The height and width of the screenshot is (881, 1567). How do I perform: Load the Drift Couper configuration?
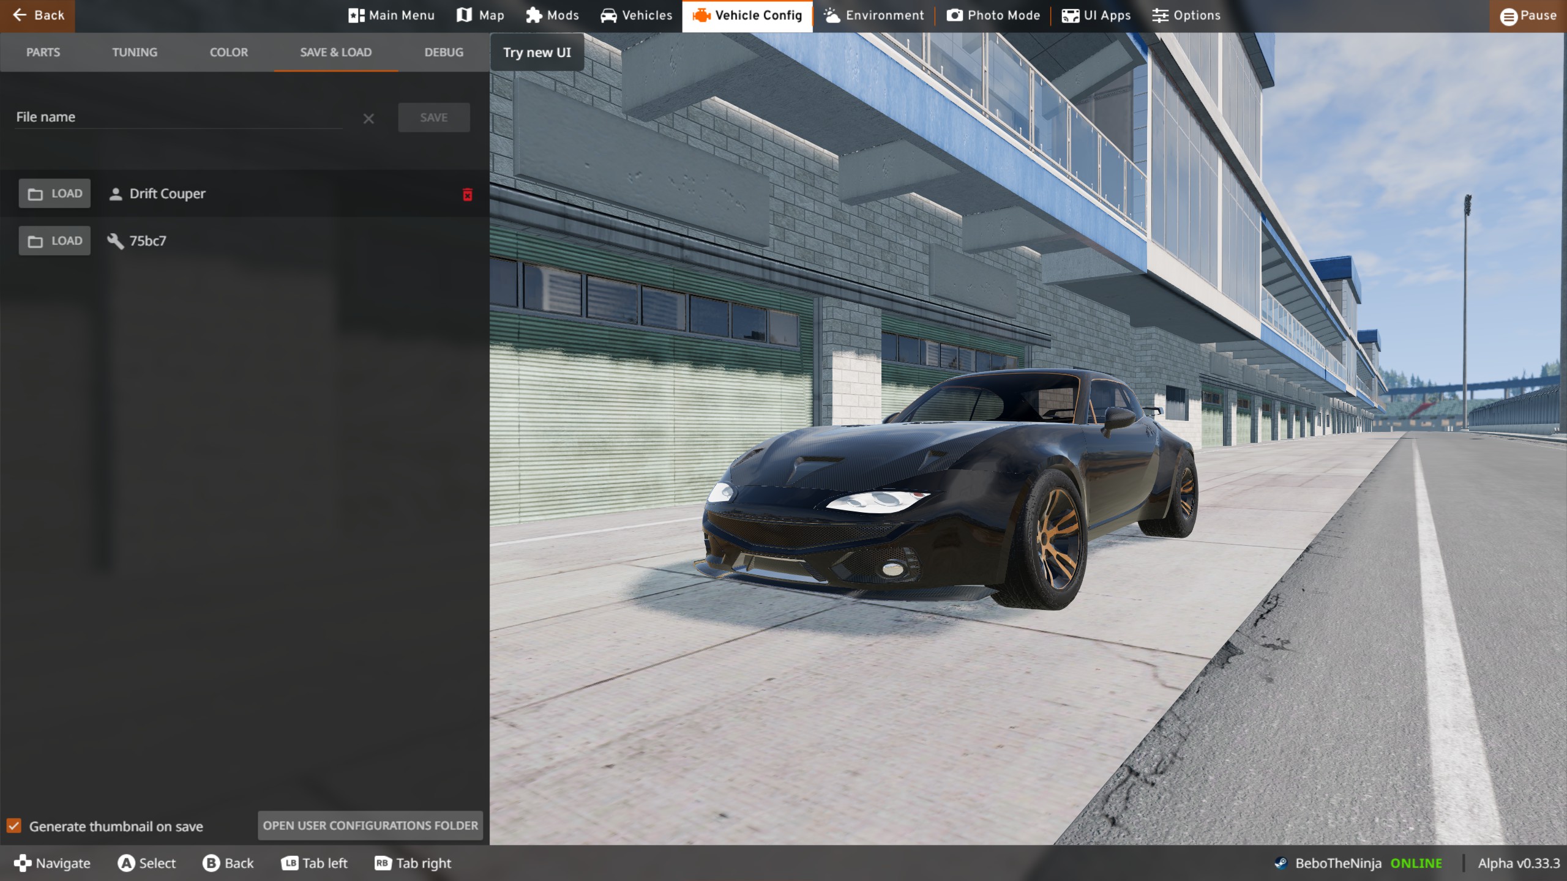(x=54, y=193)
